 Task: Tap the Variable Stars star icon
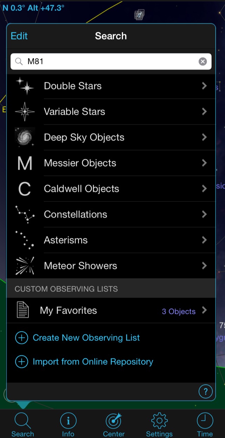coord(25,112)
